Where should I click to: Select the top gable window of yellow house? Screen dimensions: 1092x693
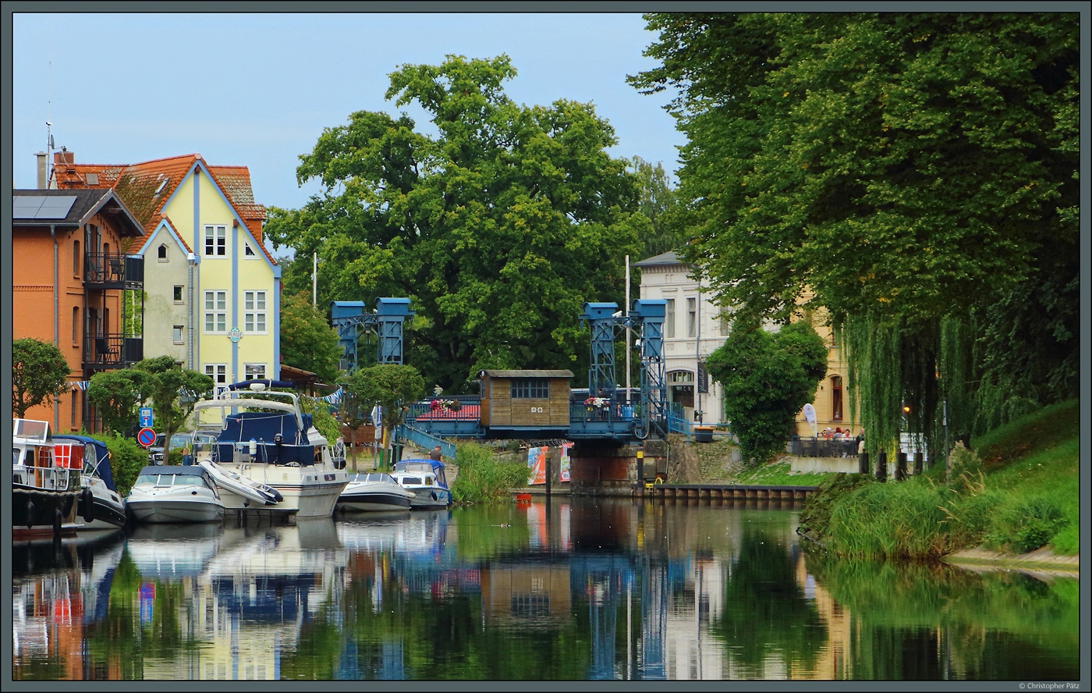click(x=214, y=240)
